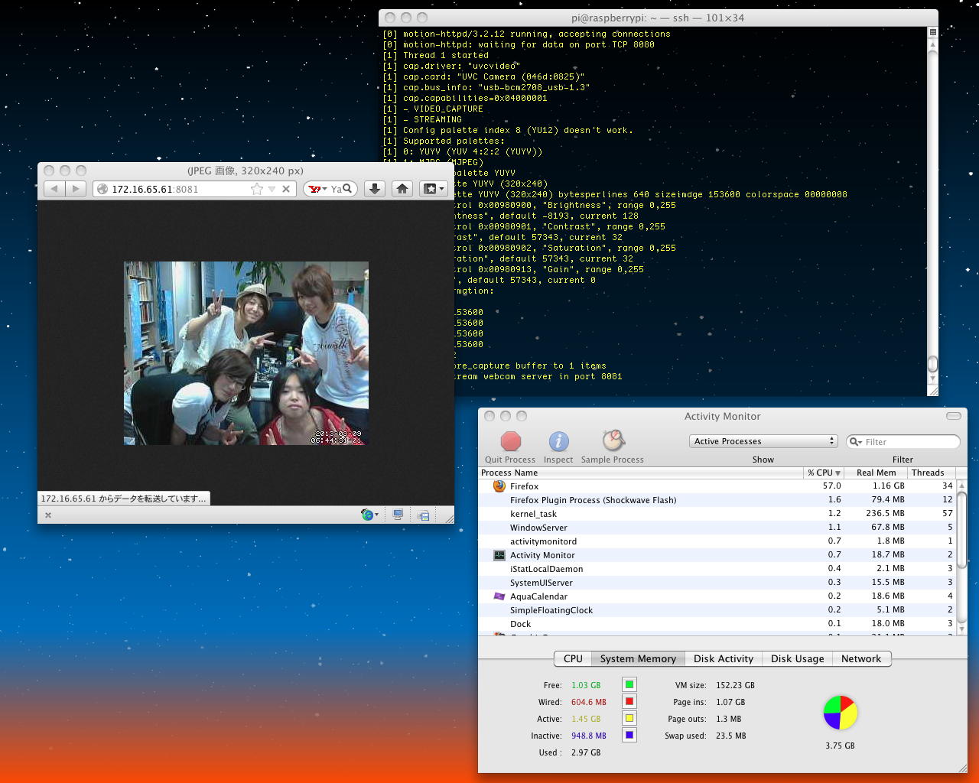
Task: Click the Sample Process icon
Action: tap(613, 441)
